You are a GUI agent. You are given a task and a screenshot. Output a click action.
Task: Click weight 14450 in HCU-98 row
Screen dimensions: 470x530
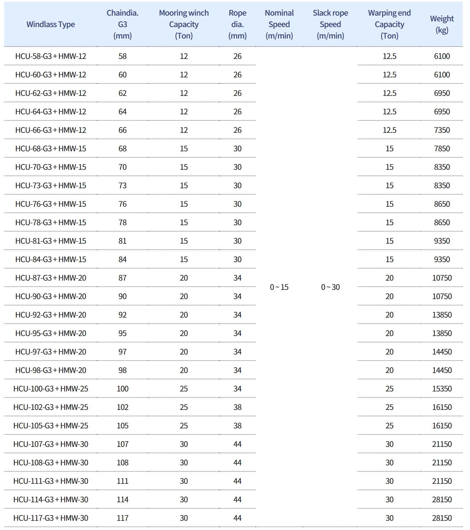pos(442,370)
